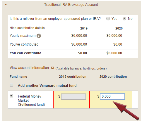Screen dimensions: 142x123
Task: Click the Add another Vanguard mutual fund label
Action: point(47,86)
